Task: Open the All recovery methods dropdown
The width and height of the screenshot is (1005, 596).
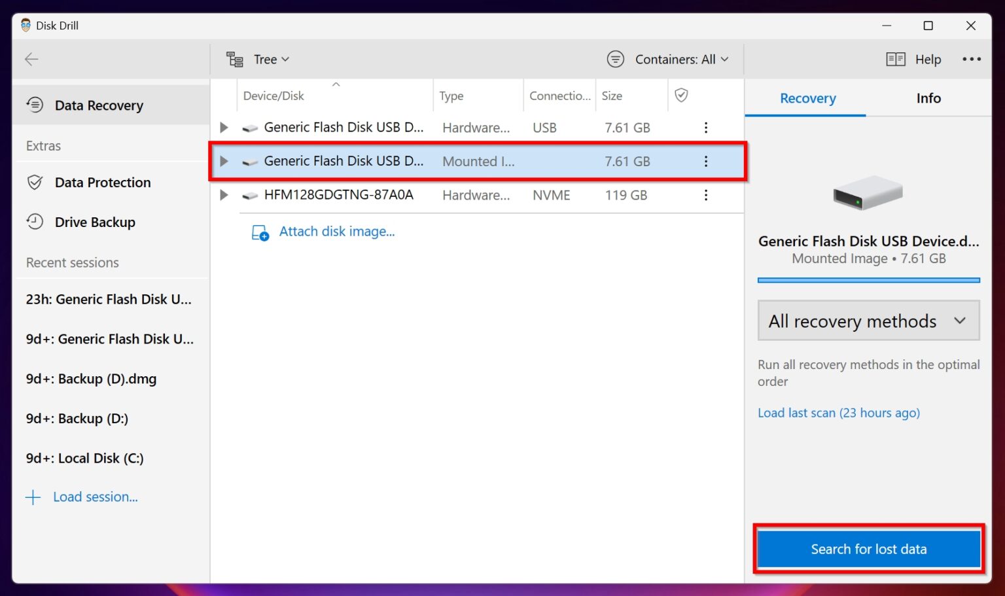Action: pos(868,321)
